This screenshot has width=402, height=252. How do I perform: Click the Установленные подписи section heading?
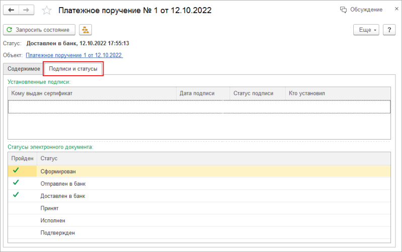click(x=39, y=82)
